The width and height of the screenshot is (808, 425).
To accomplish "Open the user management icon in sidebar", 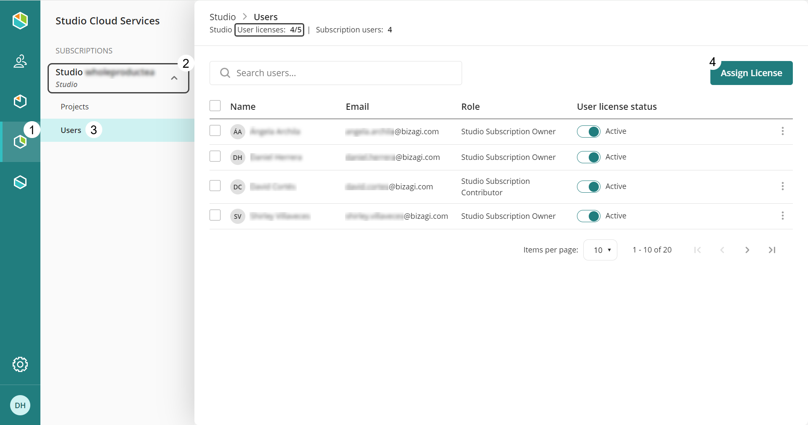I will (20, 61).
